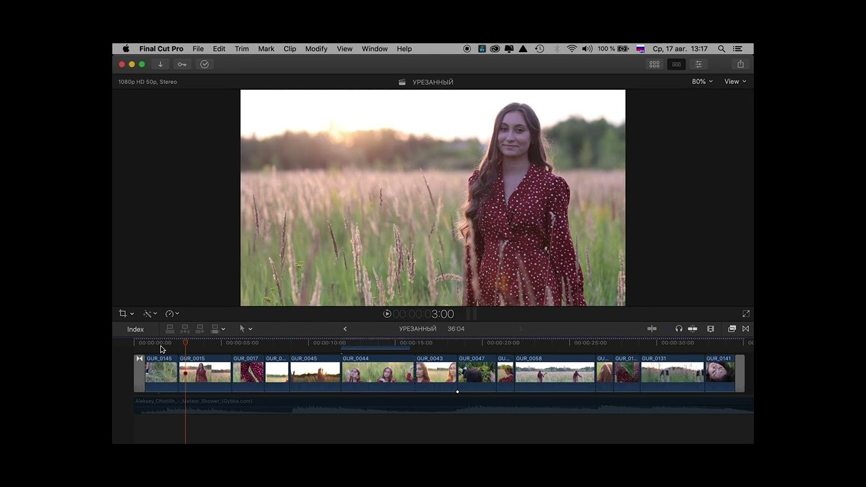
Task: Open the 80% zoom level dropdown
Action: tap(702, 81)
